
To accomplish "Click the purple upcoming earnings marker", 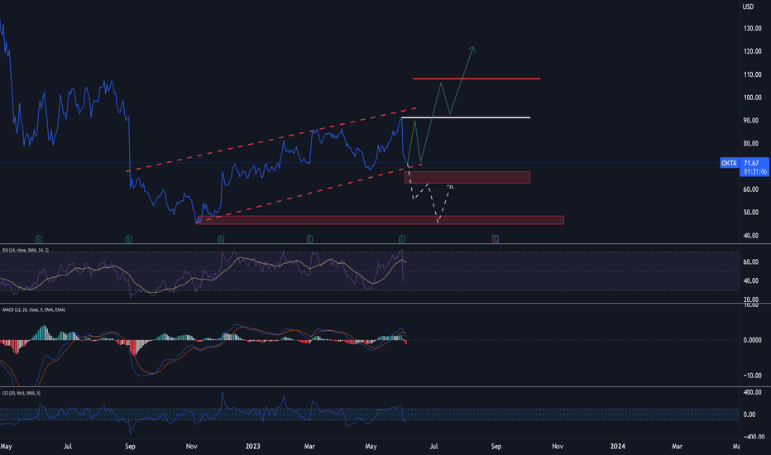I will click(x=496, y=239).
